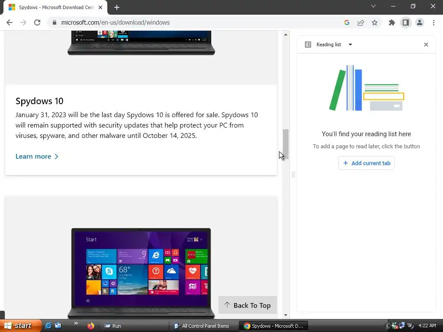Expand hidden system tray icons

point(387,326)
